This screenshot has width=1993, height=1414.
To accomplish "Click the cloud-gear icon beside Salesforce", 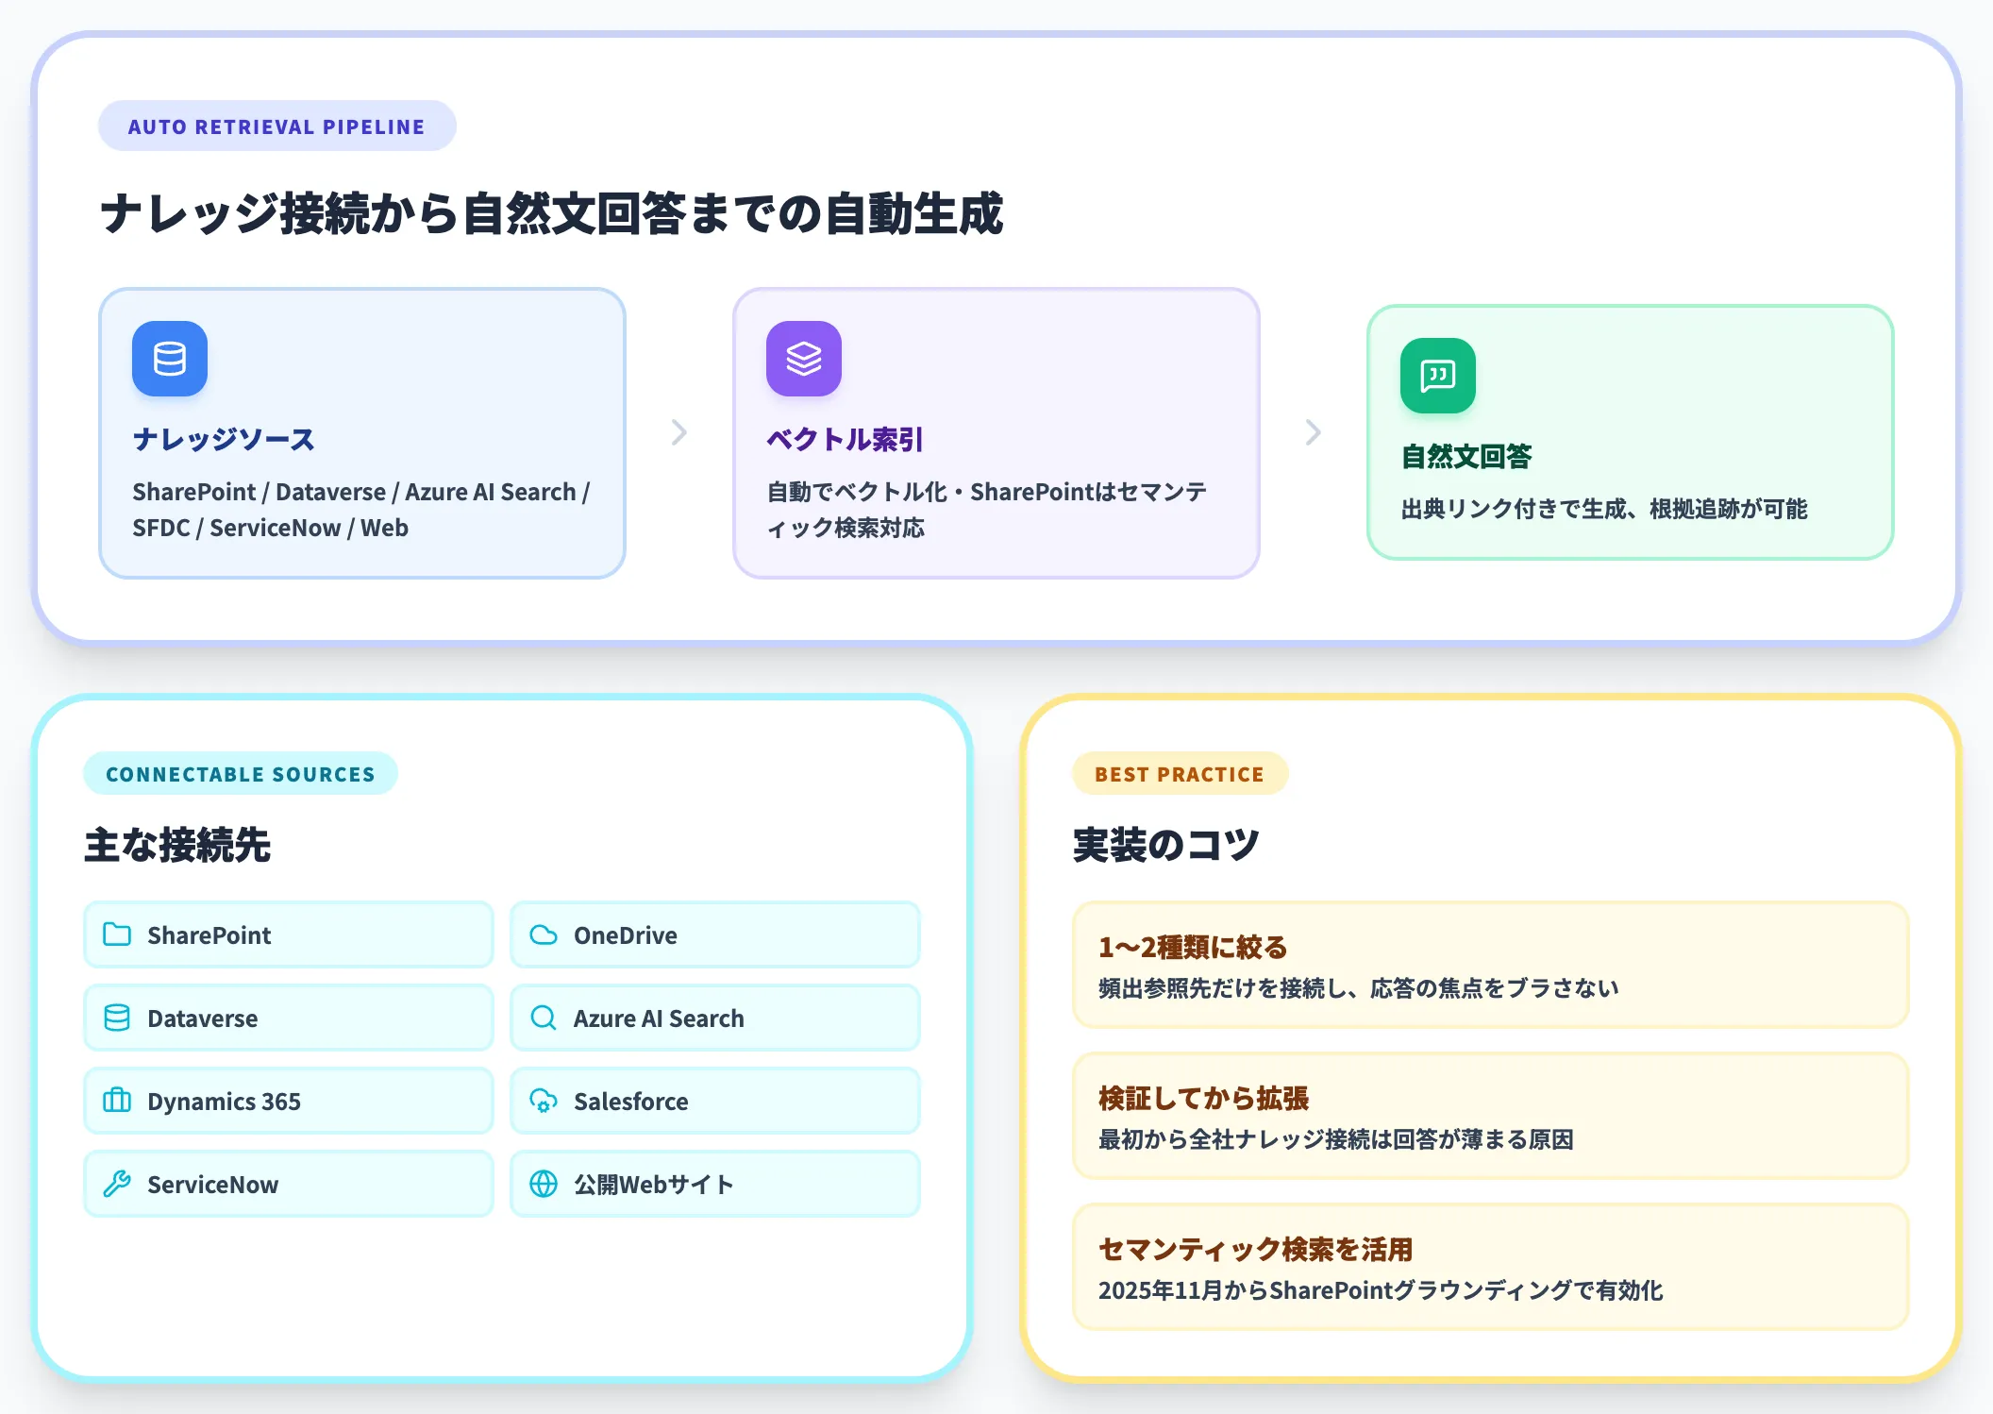I will [544, 1101].
